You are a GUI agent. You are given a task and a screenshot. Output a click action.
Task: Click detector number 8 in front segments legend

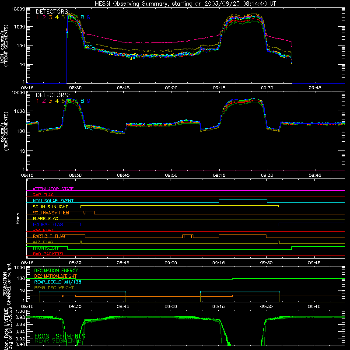pyautogui.click(x=82, y=17)
